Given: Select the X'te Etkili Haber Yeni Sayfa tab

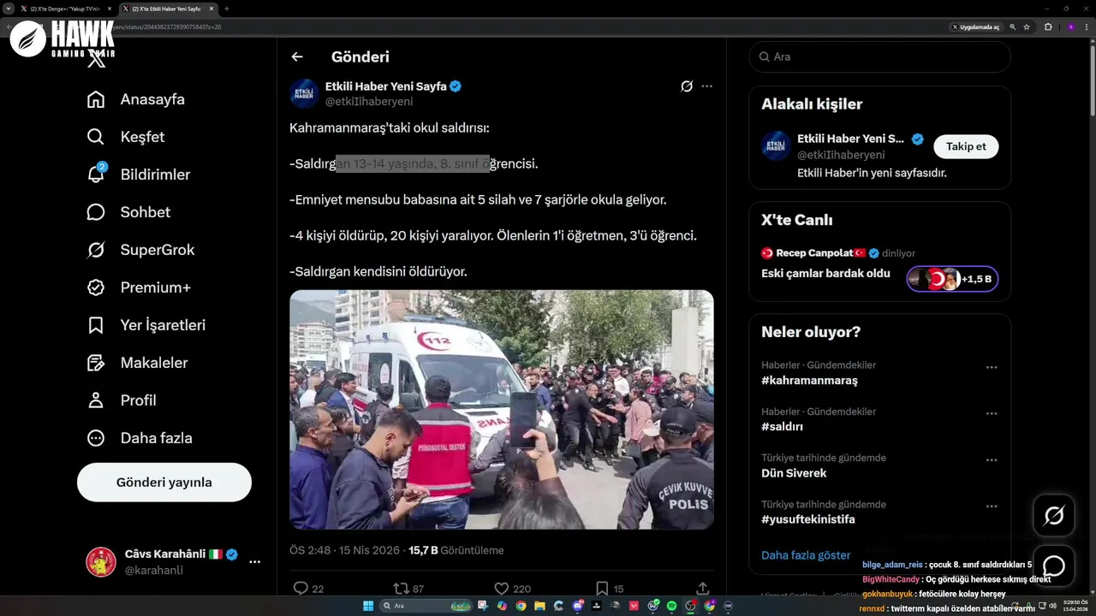Looking at the screenshot, I should coord(167,9).
